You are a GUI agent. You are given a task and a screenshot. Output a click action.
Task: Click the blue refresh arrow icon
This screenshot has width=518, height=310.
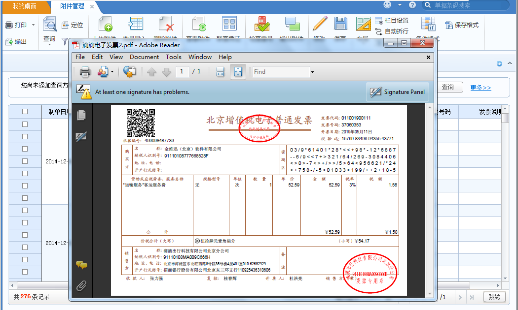499,63
